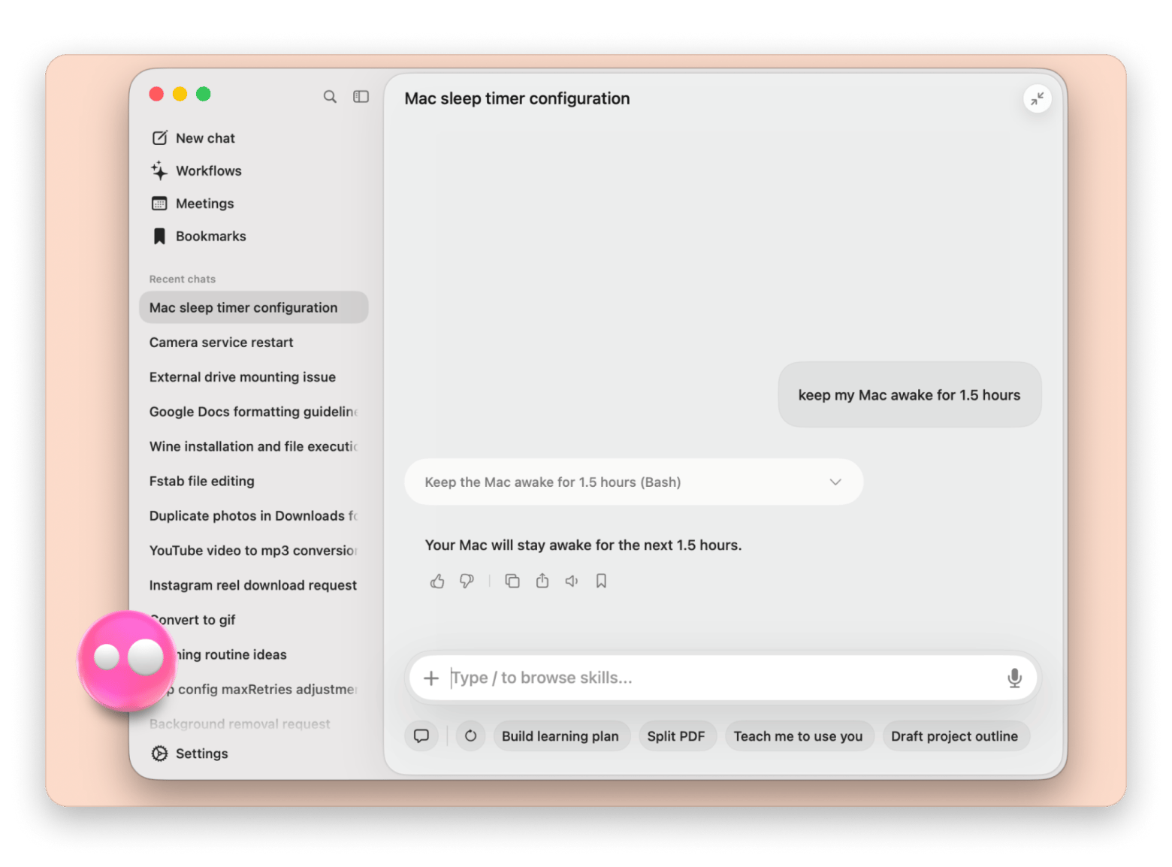Open the Duplicate photos in Downloads chat

click(254, 516)
